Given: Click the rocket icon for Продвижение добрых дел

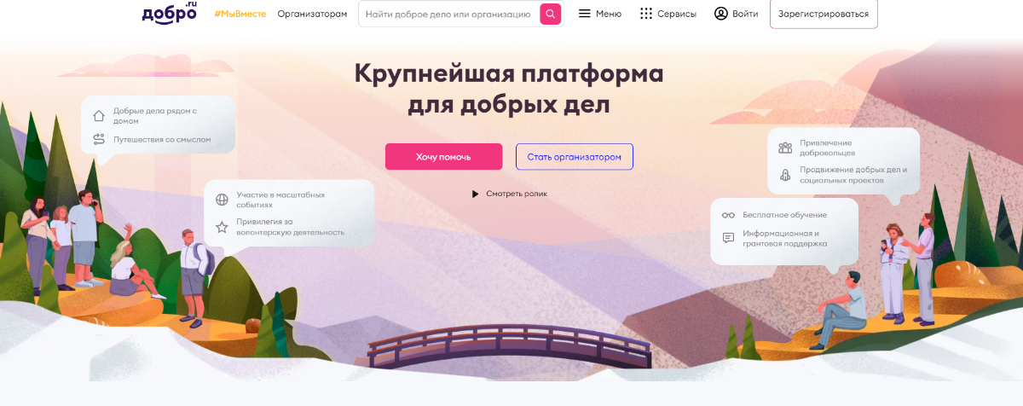Looking at the screenshot, I should [x=785, y=175].
